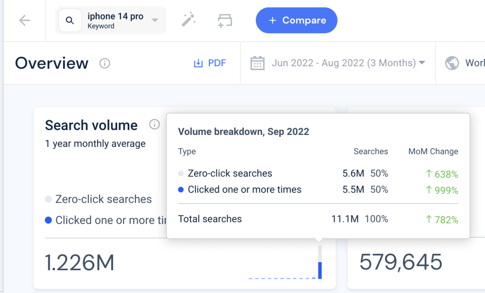
Task: Open the Jun 2022 - Aug 2022 date range dropdown
Action: click(338, 63)
